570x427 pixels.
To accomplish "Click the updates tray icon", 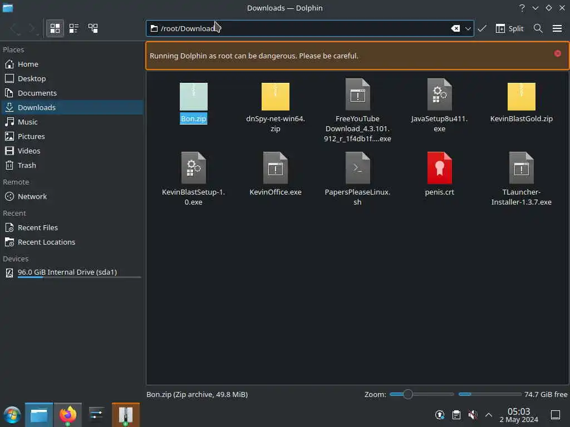I will [x=440, y=415].
